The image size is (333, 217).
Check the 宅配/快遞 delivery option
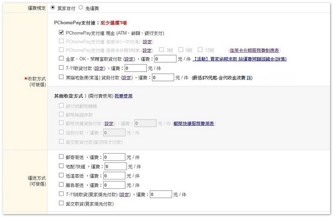[x=61, y=166]
